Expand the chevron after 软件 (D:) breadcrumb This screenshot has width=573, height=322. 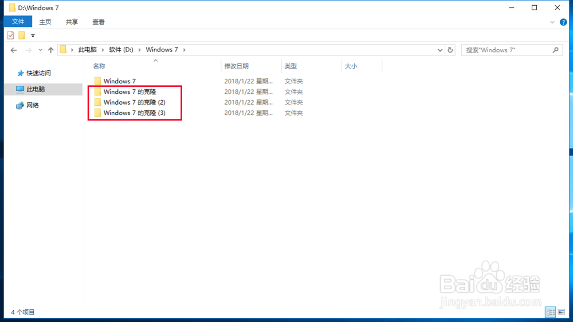pyautogui.click(x=139, y=50)
